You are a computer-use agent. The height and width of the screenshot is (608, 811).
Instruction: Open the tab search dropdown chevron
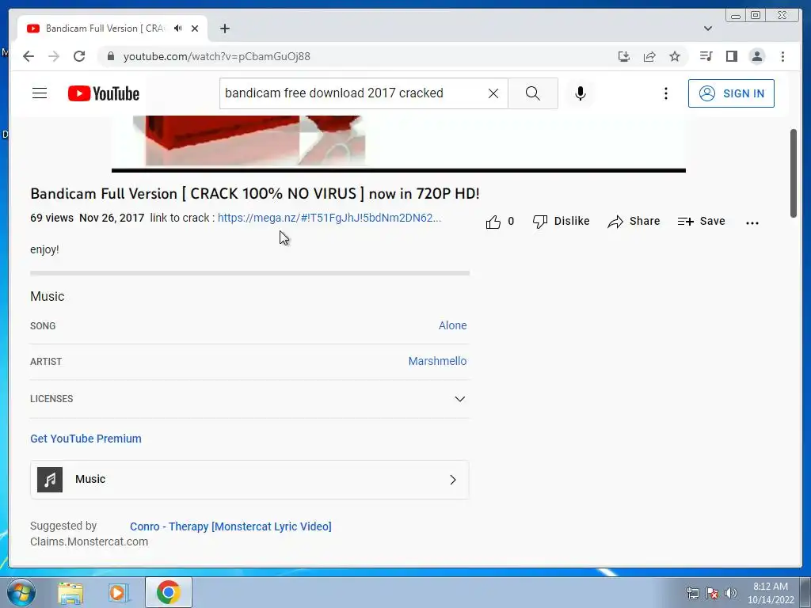click(708, 28)
